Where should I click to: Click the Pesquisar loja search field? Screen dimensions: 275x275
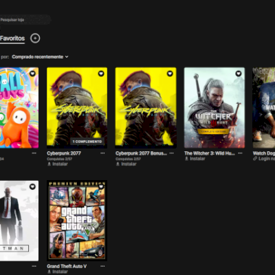(x=25, y=20)
